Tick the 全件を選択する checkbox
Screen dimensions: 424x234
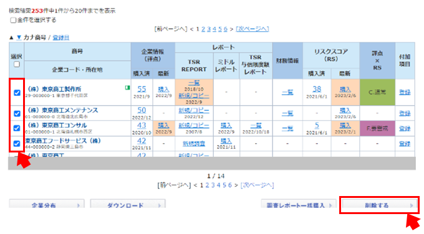coord(13,21)
